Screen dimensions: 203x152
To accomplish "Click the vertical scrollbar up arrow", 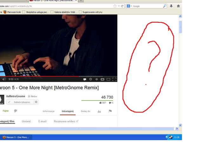I will pyautogui.click(x=180, y=16).
